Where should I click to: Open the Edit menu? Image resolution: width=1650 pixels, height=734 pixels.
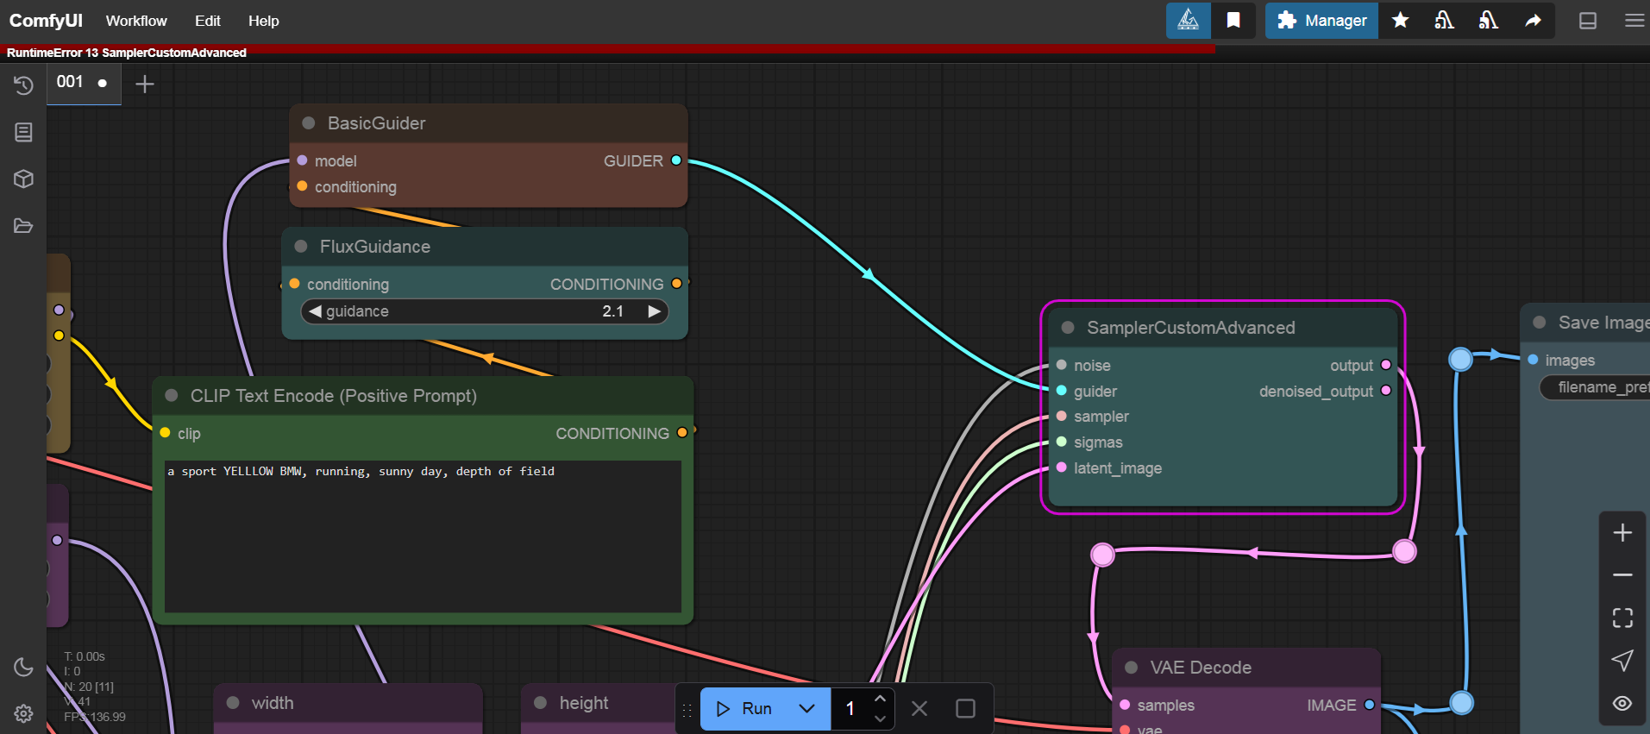tap(207, 21)
